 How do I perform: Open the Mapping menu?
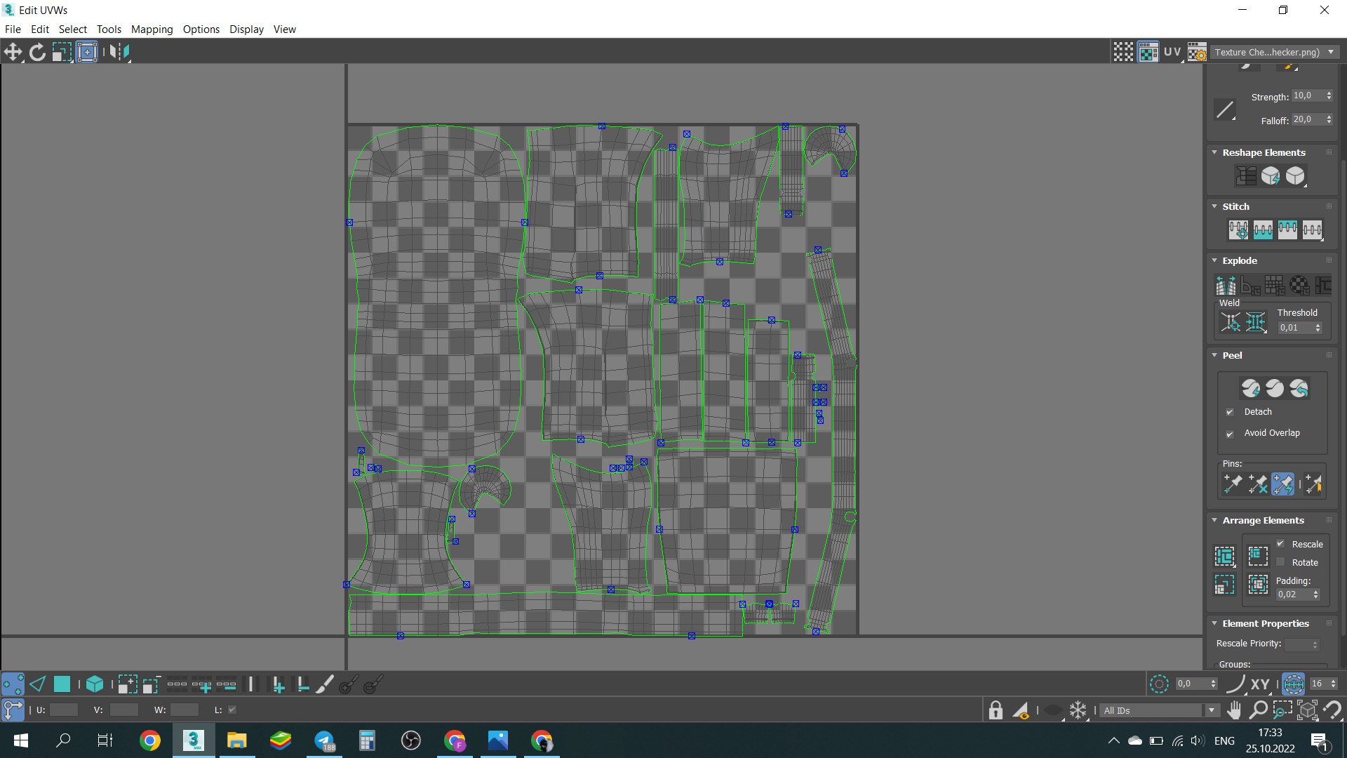coord(152,29)
